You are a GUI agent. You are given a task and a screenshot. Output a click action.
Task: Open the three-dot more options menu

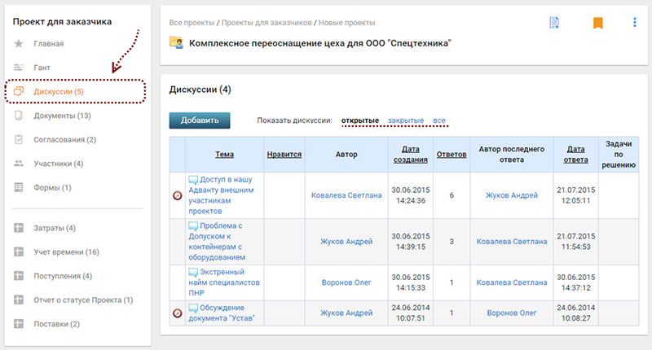tap(635, 23)
